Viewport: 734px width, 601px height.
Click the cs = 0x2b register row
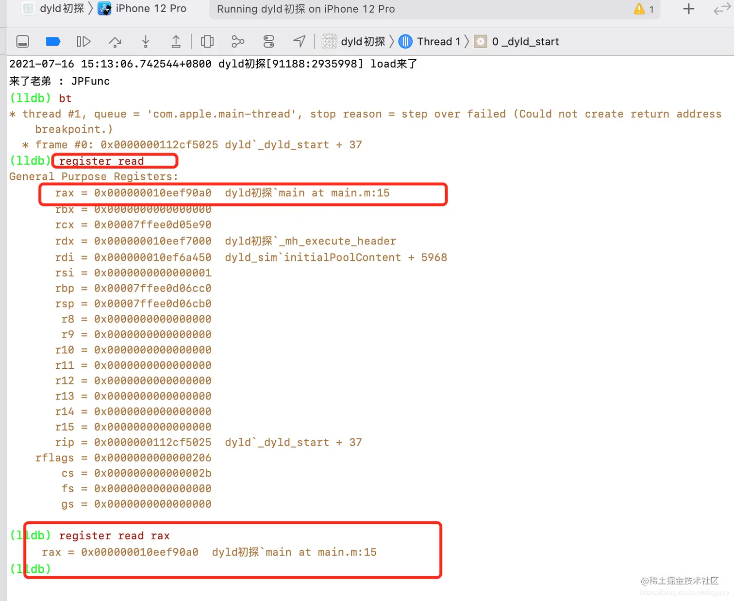coord(136,474)
